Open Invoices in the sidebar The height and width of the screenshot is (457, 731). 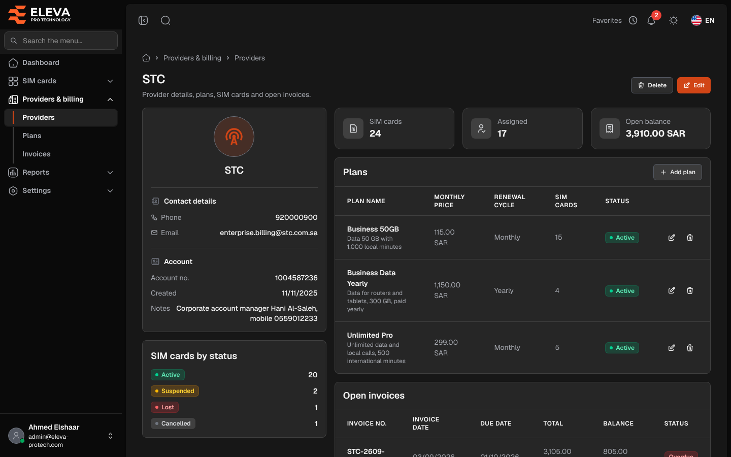tap(61, 154)
